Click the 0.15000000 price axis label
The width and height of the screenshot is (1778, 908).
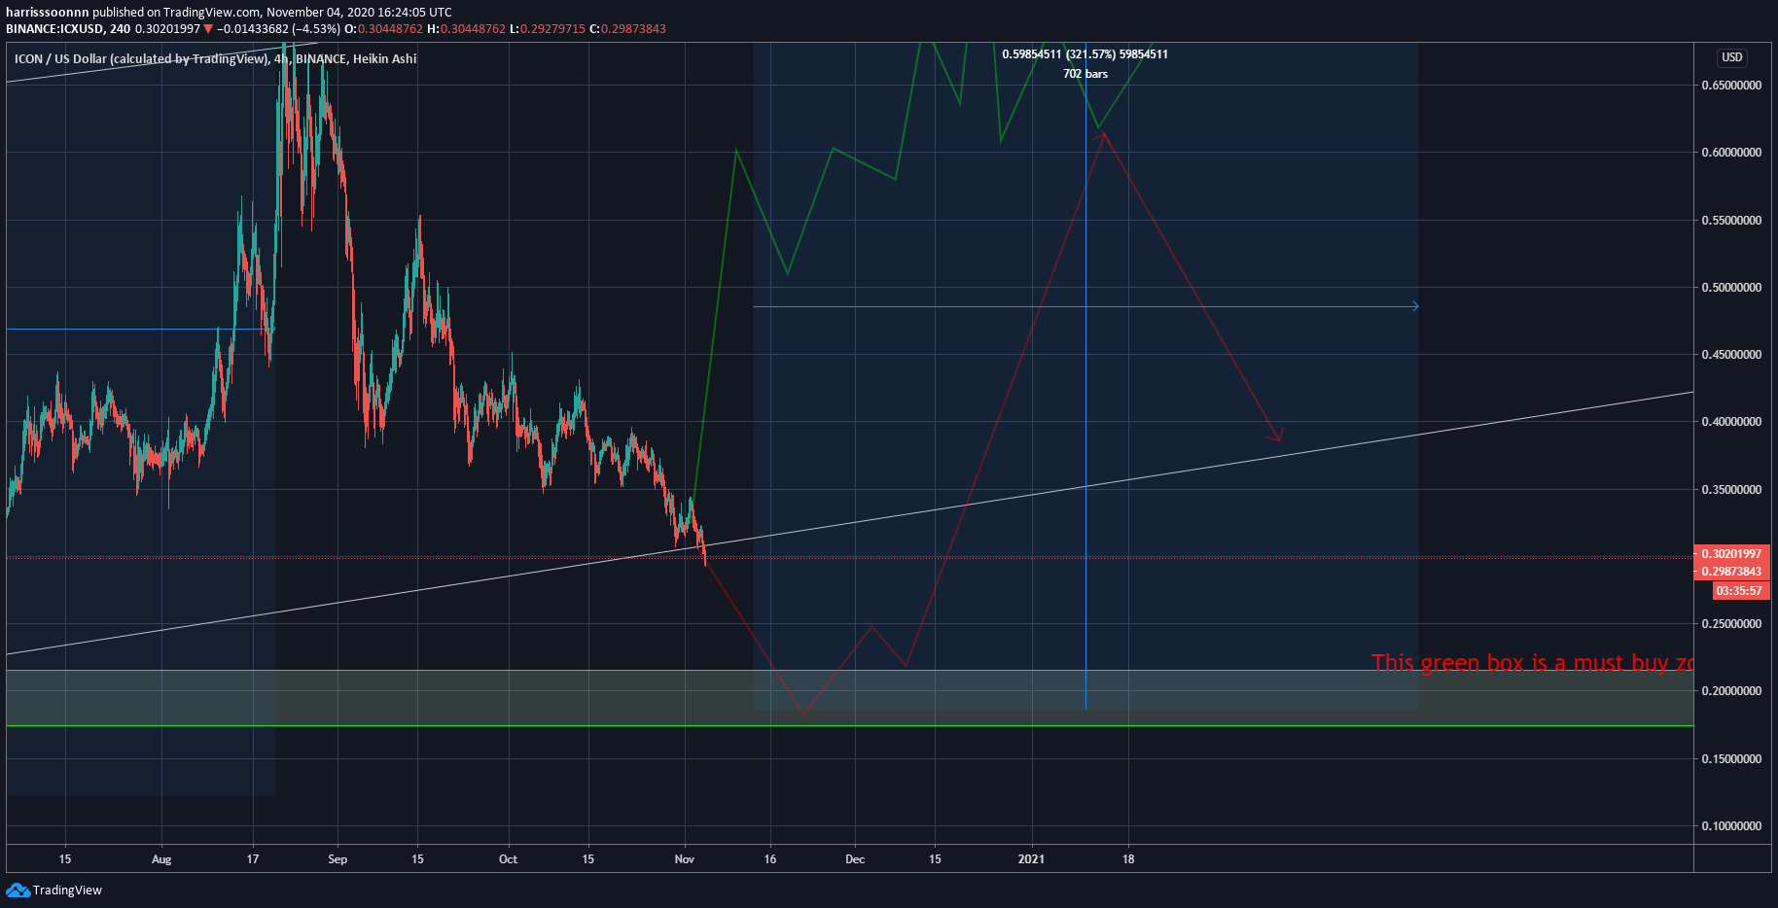point(1731,759)
